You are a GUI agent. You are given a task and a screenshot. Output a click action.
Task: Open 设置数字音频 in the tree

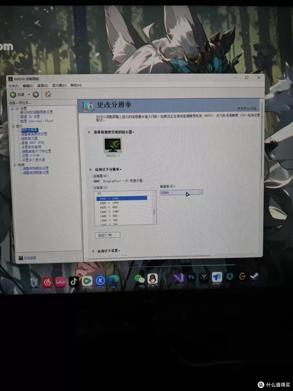[x=31, y=147]
